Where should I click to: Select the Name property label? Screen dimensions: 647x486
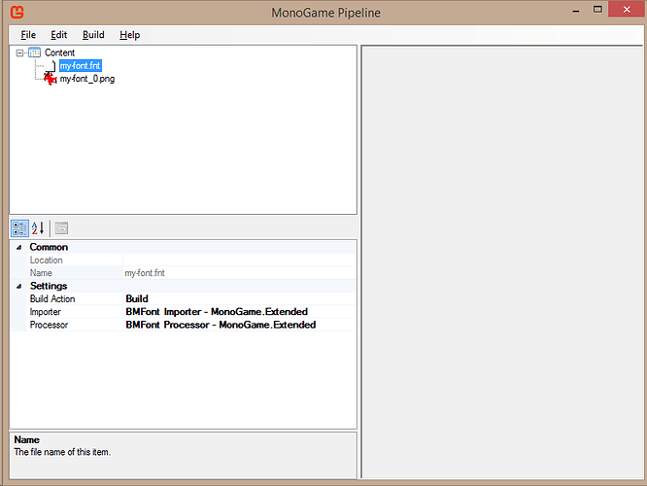41,273
